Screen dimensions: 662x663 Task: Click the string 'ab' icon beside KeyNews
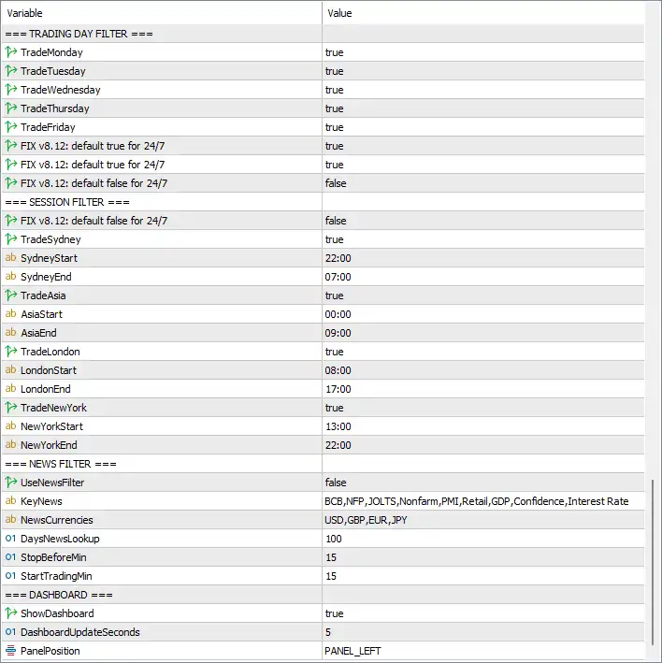[10, 500]
